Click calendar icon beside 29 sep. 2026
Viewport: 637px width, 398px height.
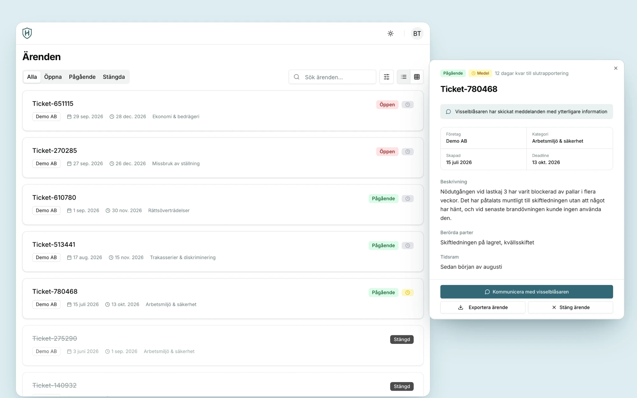(69, 117)
